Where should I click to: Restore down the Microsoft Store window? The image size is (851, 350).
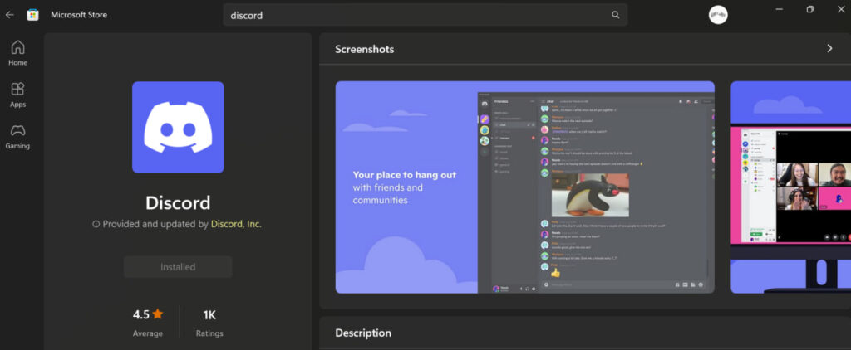[809, 10]
